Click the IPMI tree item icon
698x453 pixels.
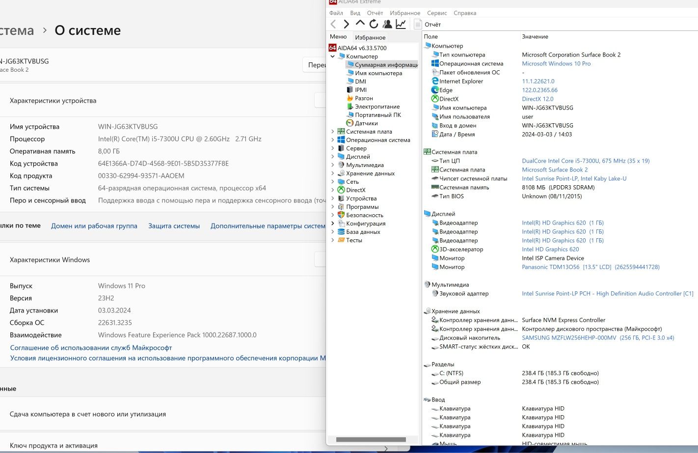tap(350, 90)
